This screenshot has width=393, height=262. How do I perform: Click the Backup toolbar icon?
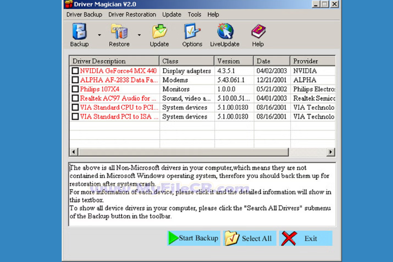[80, 32]
